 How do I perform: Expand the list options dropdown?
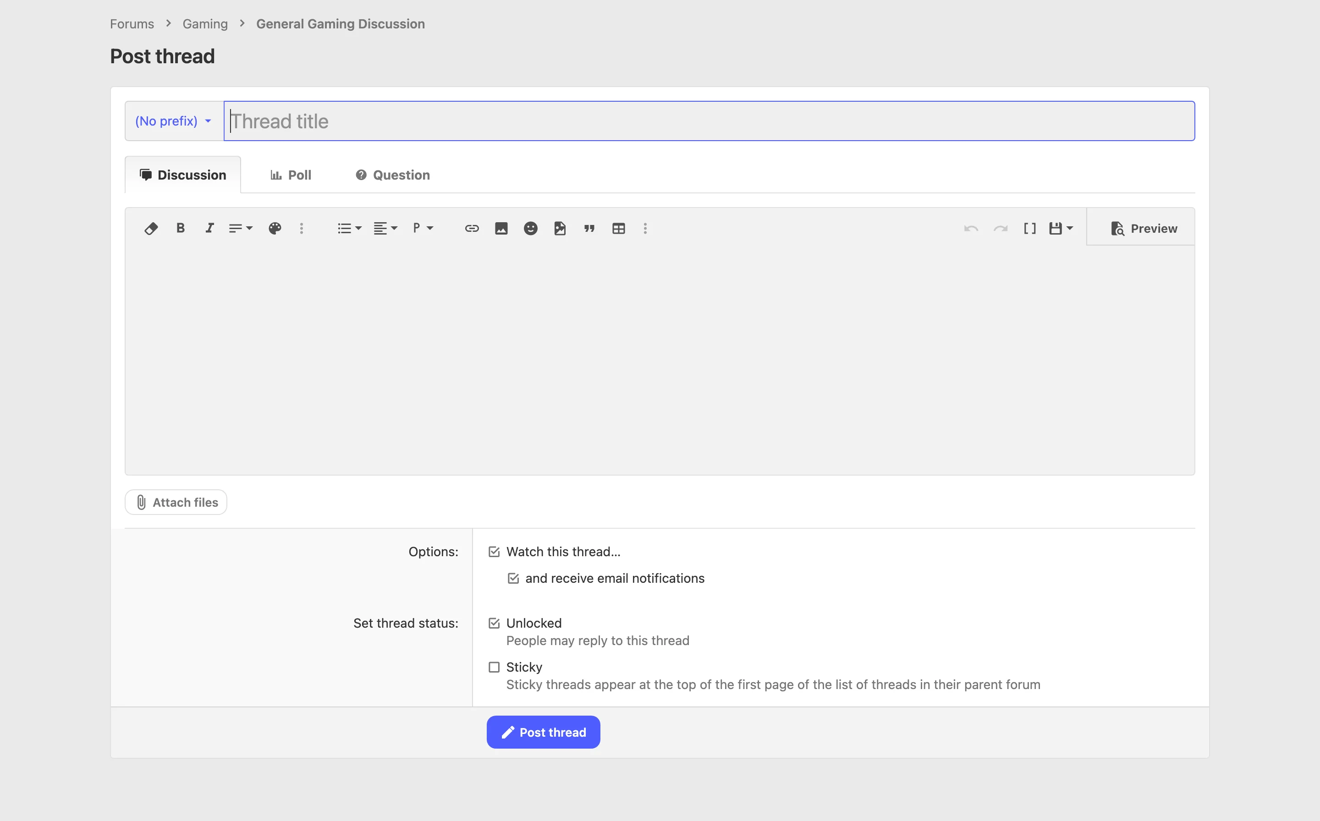[x=349, y=229]
